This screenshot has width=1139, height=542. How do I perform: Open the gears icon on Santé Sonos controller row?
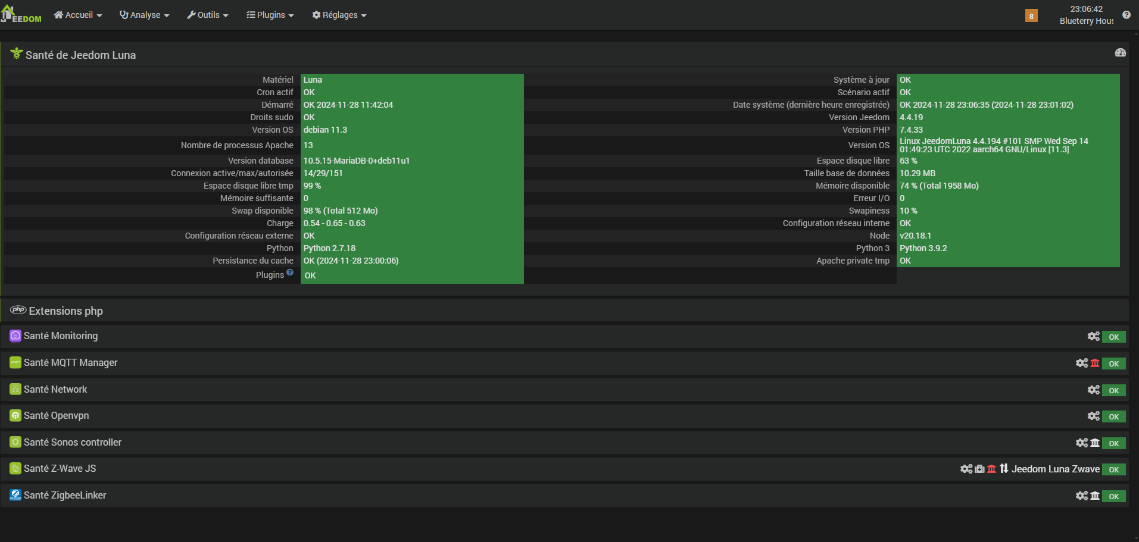1082,443
